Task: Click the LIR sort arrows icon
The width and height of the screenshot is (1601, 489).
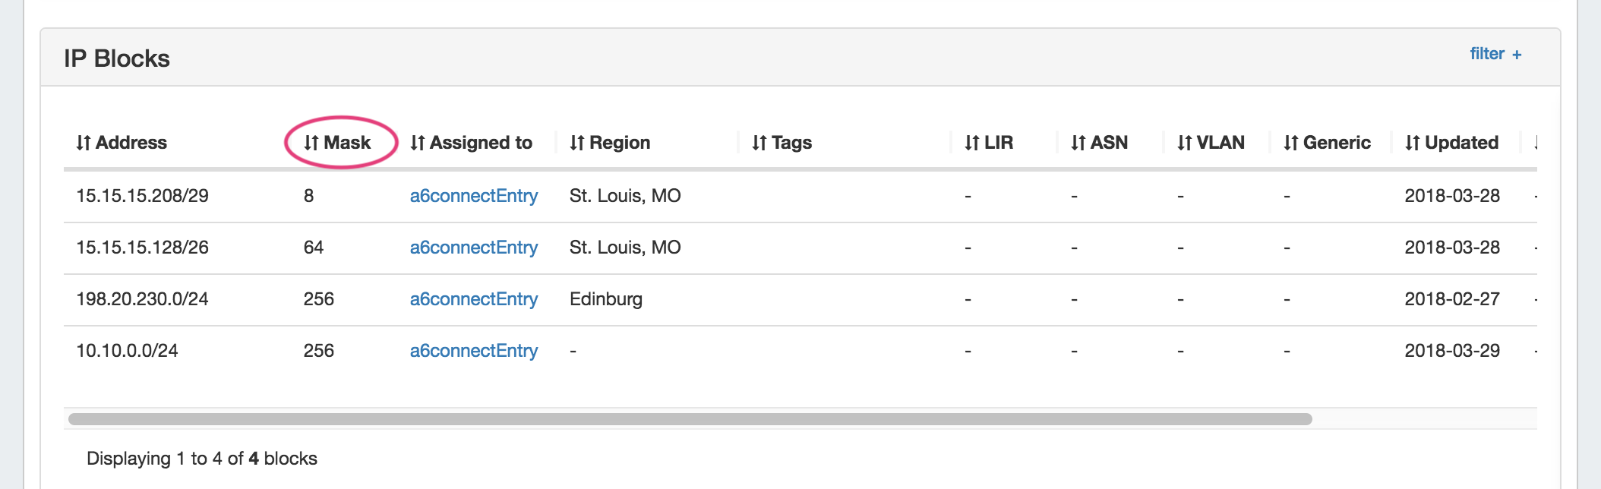Action: [972, 143]
